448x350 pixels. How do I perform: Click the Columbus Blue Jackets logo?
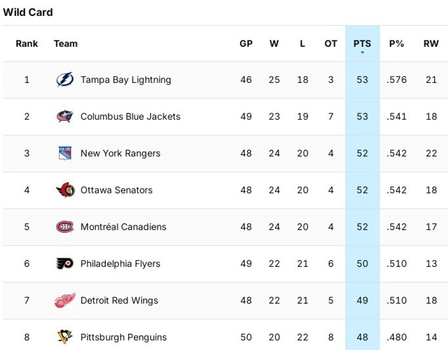coord(65,116)
